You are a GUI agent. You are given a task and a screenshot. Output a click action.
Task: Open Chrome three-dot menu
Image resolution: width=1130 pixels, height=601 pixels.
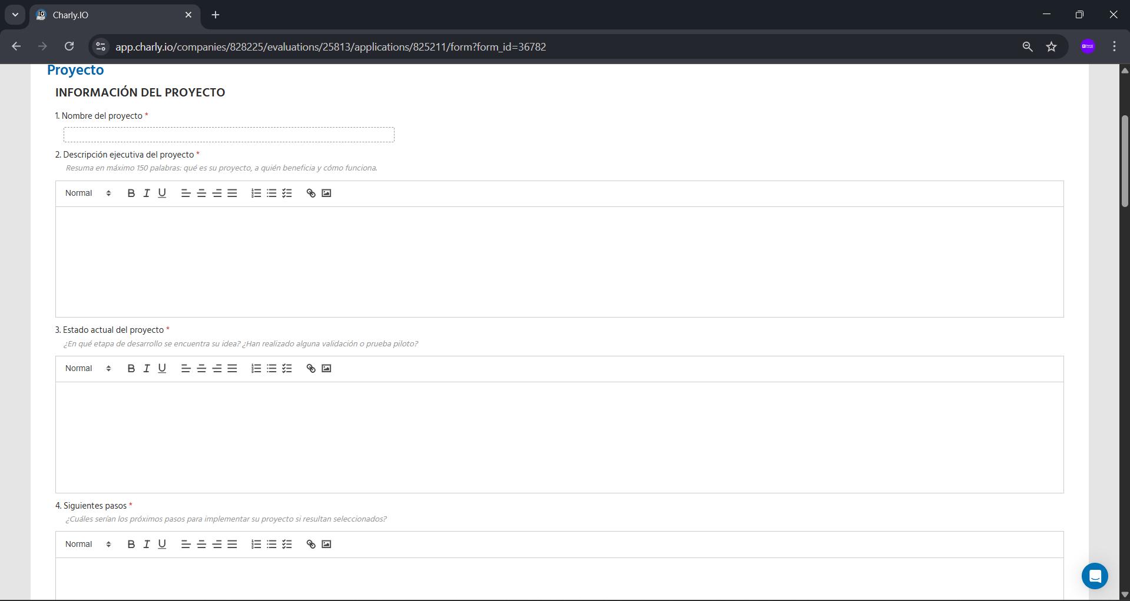pos(1114,46)
